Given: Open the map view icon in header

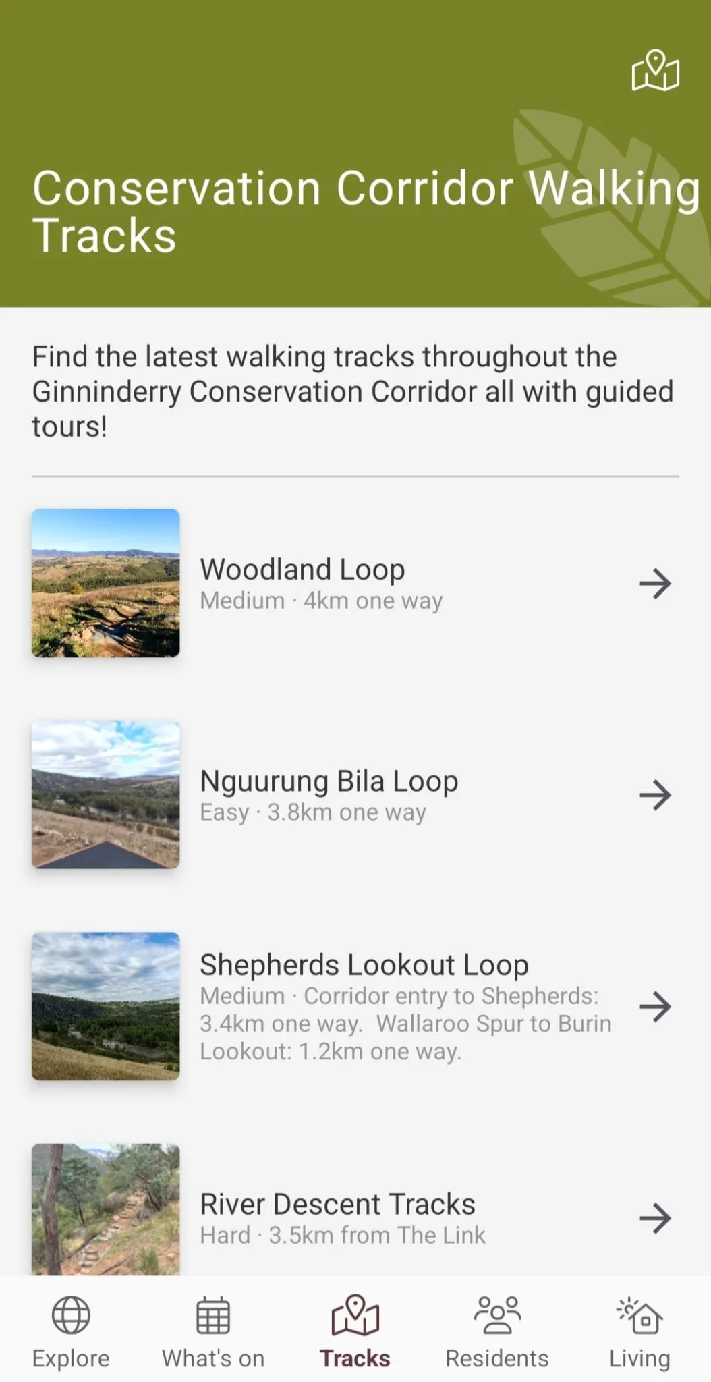Looking at the screenshot, I should coord(655,70).
